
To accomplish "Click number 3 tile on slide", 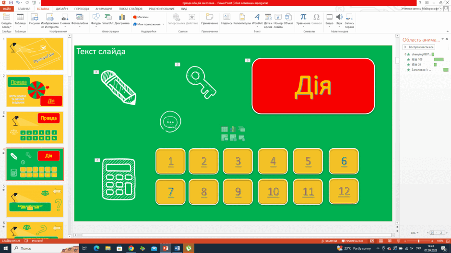I will point(237,161).
